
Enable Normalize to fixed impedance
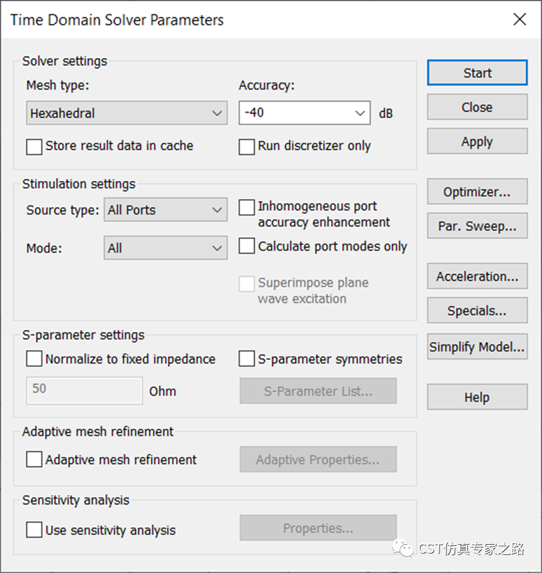tap(34, 358)
